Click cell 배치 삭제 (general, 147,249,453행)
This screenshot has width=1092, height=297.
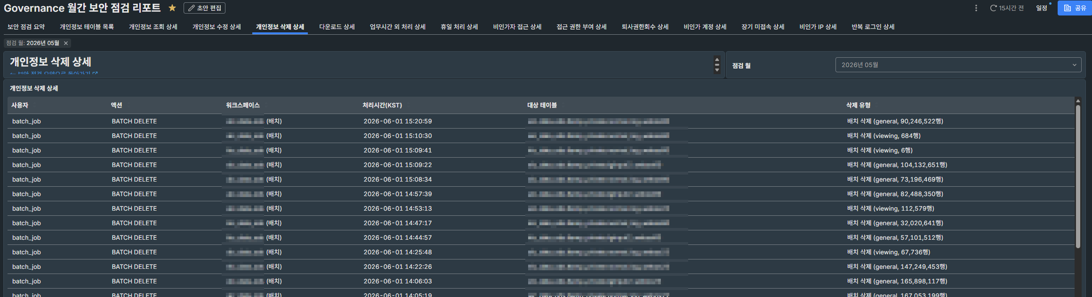(x=897, y=267)
